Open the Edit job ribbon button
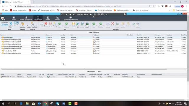This screenshot has height=106, width=189. [x=42, y=24]
